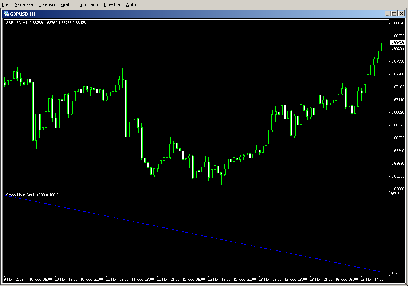Open the Finestra menu
408x286 pixels.
coord(112,4)
